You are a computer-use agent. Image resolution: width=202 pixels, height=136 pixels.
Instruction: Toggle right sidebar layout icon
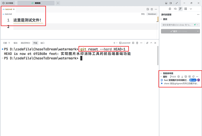click(x=170, y=3)
